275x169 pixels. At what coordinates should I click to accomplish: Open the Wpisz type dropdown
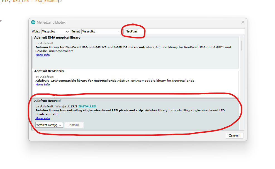click(x=56, y=31)
